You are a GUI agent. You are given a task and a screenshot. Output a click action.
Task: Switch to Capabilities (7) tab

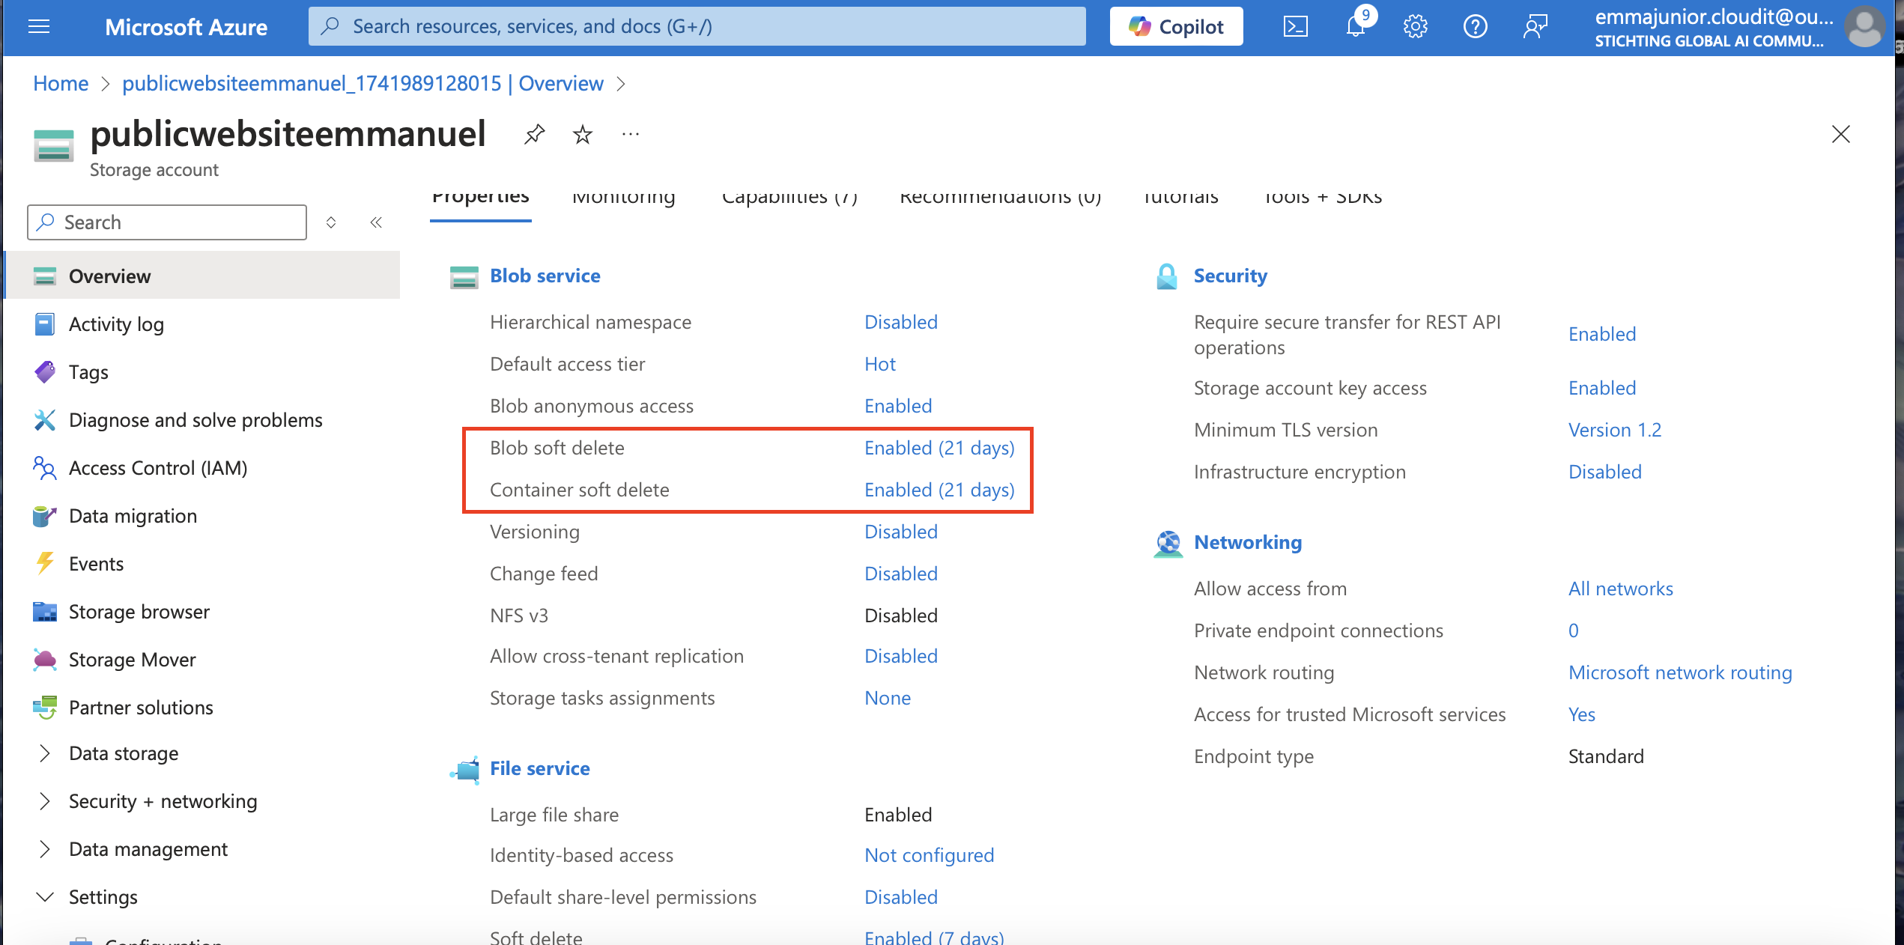789,199
